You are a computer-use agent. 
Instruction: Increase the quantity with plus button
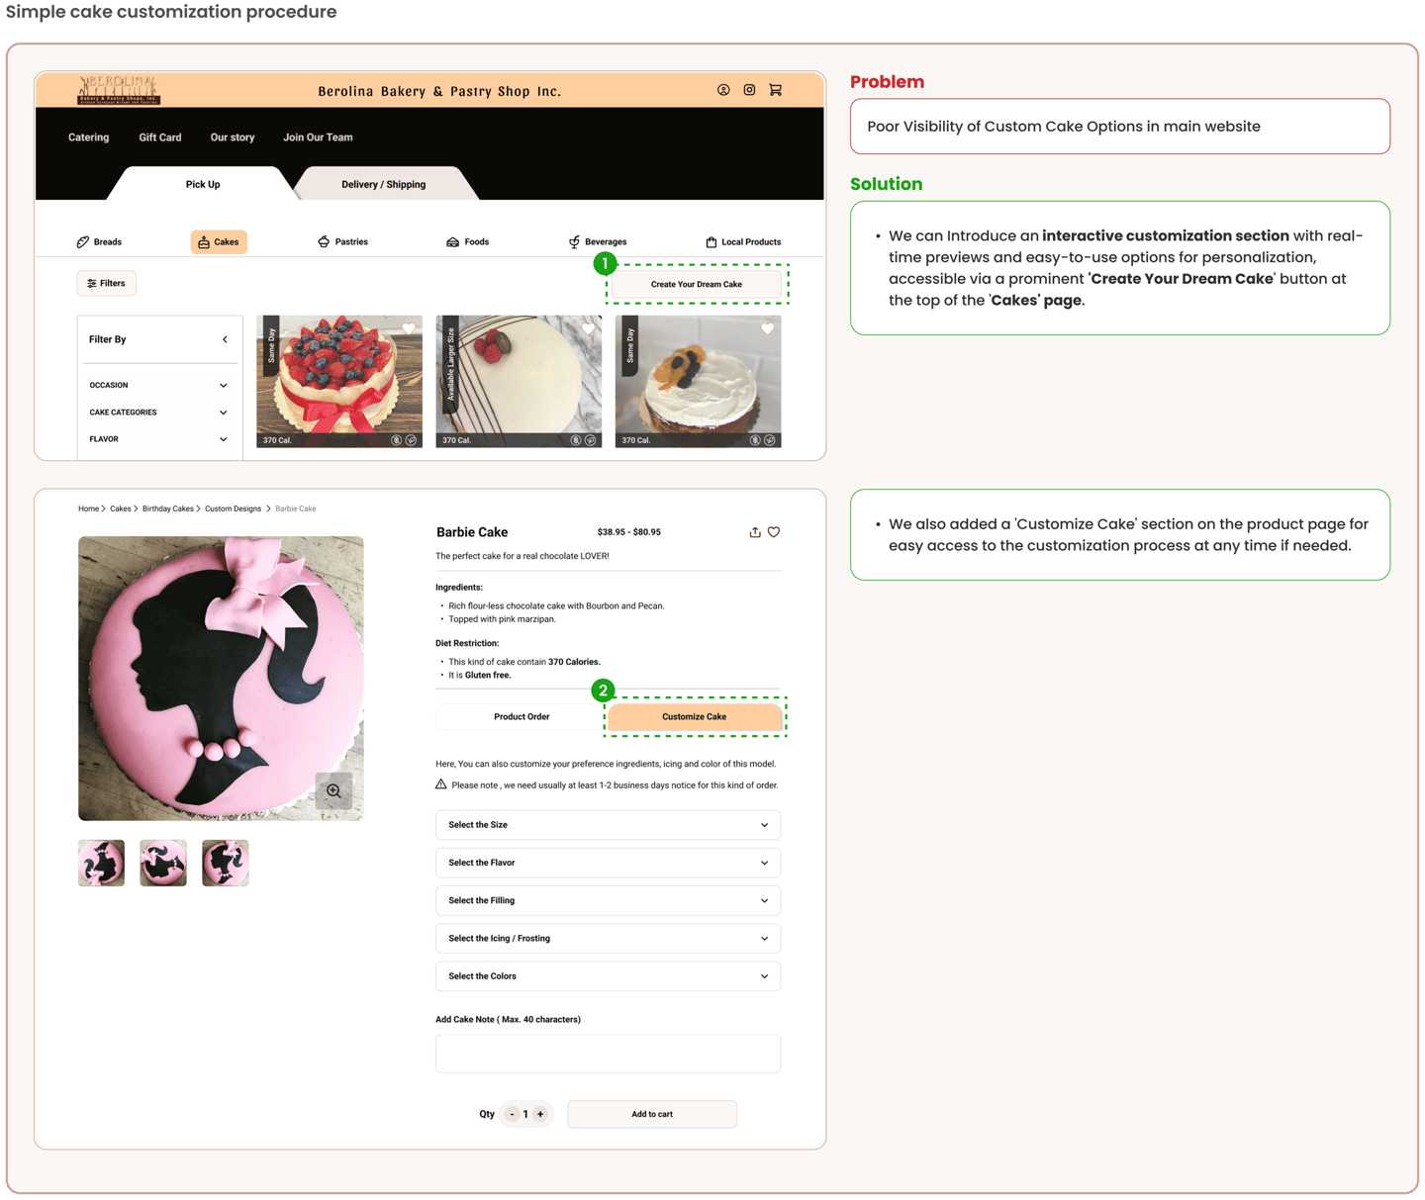point(540,1114)
